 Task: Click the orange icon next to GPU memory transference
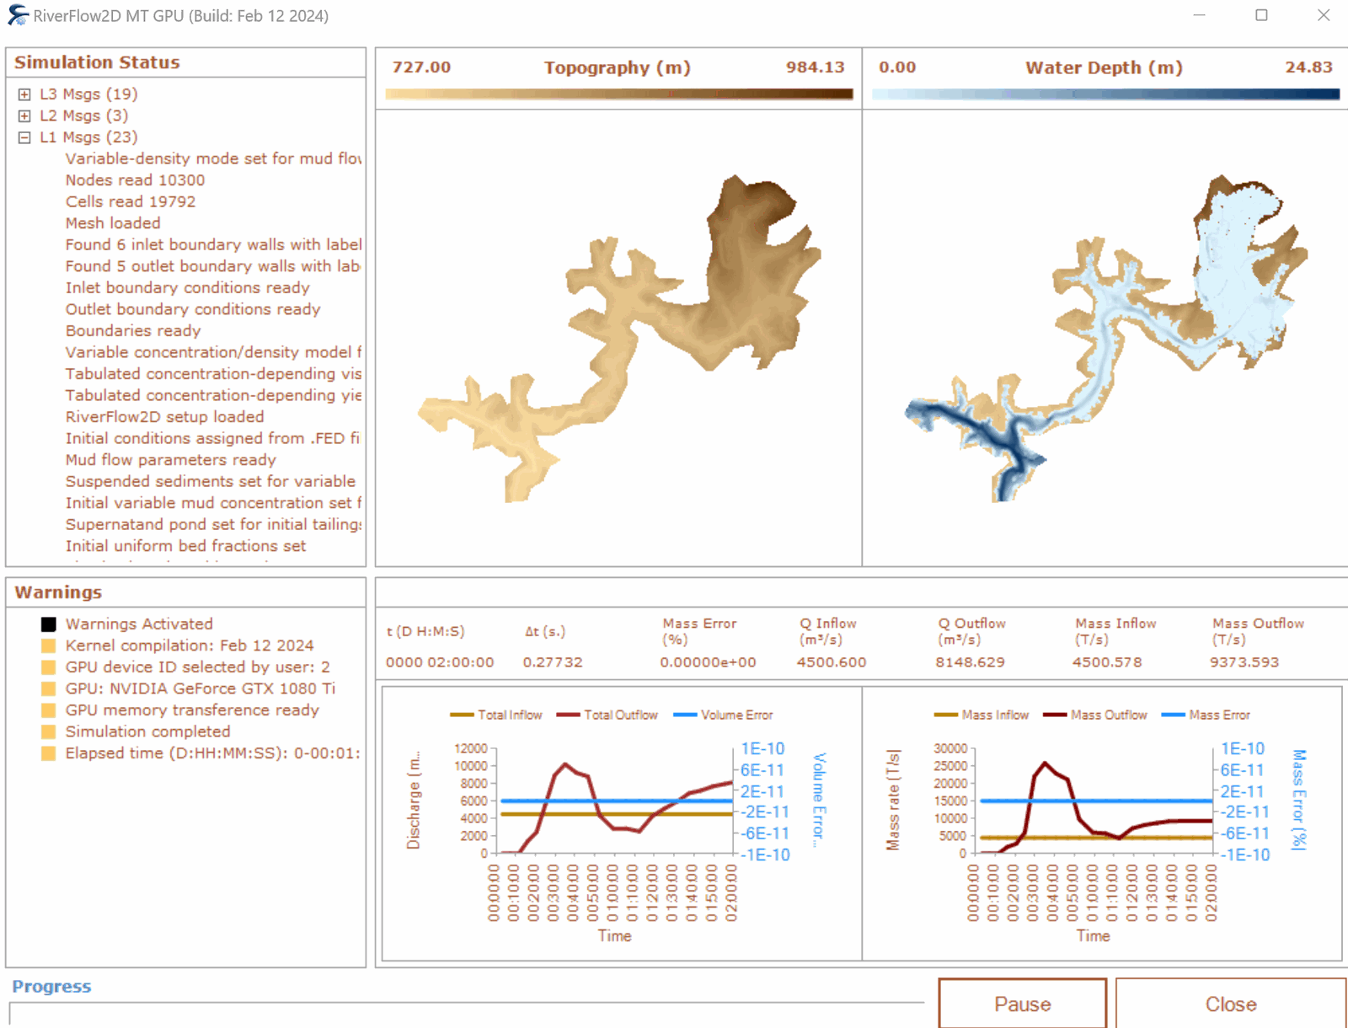pyautogui.click(x=49, y=710)
